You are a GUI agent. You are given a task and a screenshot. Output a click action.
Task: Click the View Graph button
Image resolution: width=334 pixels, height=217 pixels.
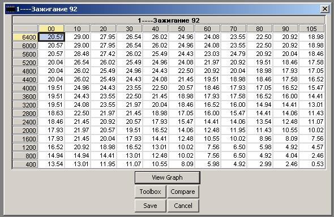point(168,177)
